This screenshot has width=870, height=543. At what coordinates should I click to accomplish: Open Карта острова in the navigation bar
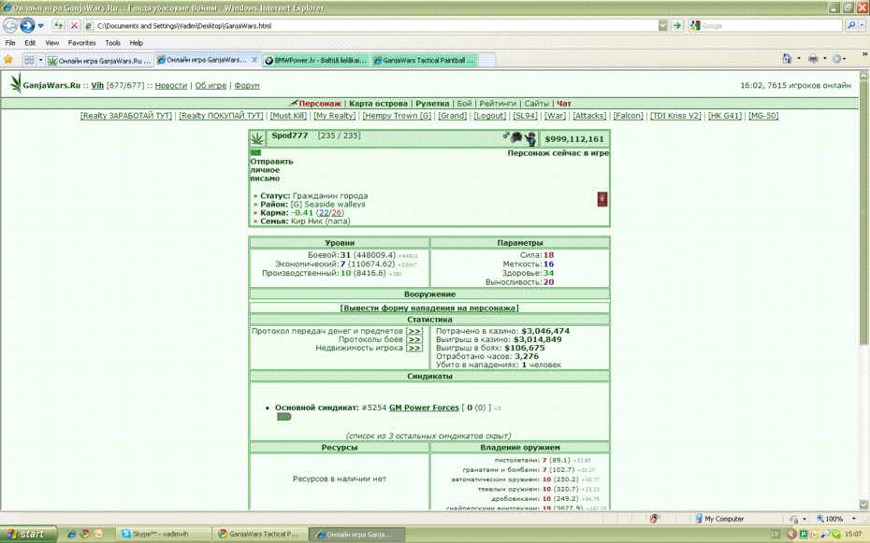pyautogui.click(x=379, y=104)
